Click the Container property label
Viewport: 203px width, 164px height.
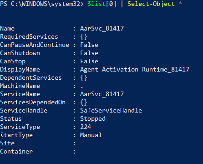coord(16,152)
